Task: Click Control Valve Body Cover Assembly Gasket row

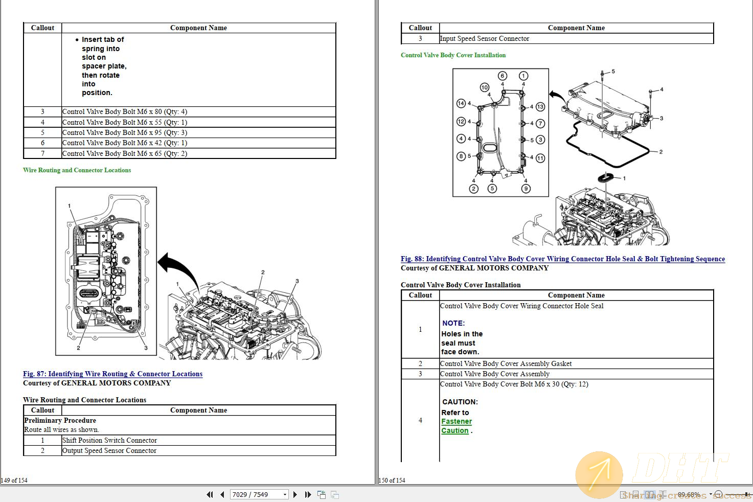Action: pos(557,363)
